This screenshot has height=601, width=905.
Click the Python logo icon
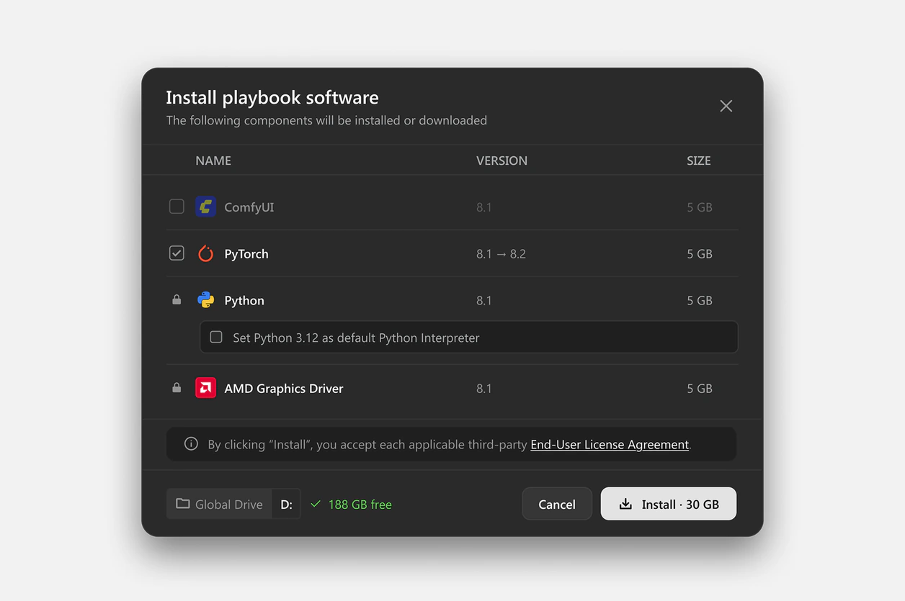click(x=205, y=300)
